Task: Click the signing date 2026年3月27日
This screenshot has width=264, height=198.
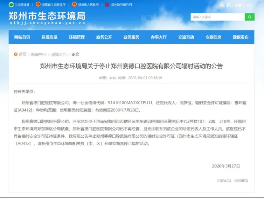Action: pyautogui.click(x=226, y=166)
